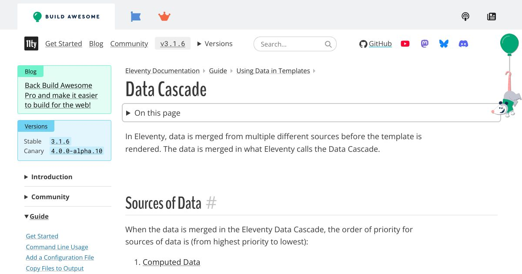Click the green balloon mascot

coord(509,44)
